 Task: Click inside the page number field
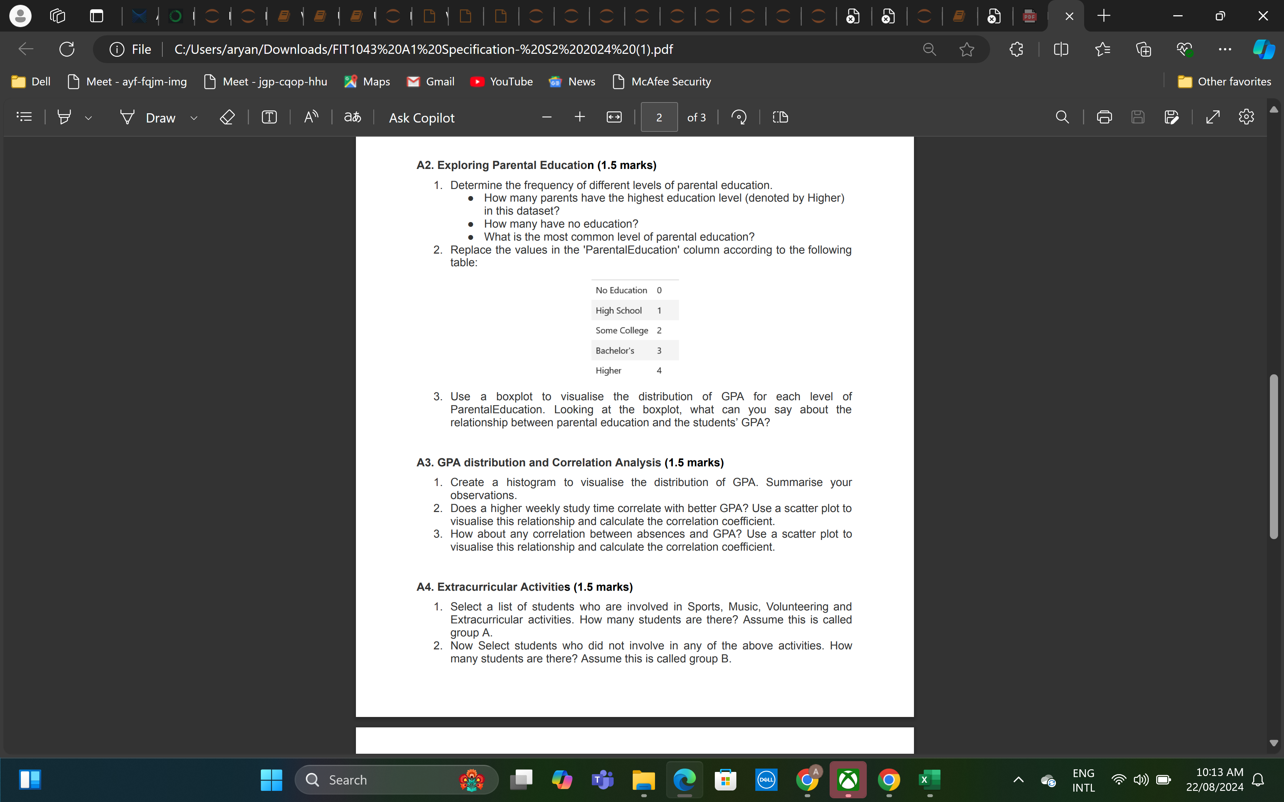[659, 117]
